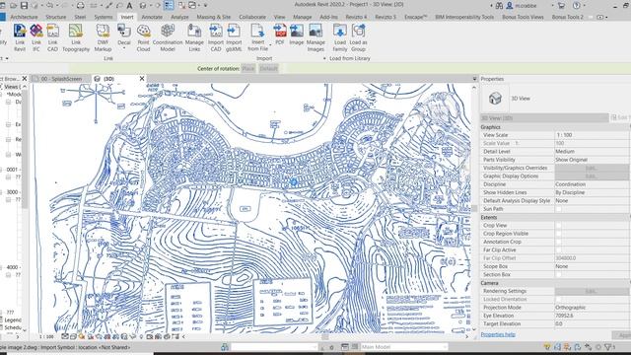Viewport: 631px width, 355px height.
Task: Open the Properties help link
Action: pos(498,334)
